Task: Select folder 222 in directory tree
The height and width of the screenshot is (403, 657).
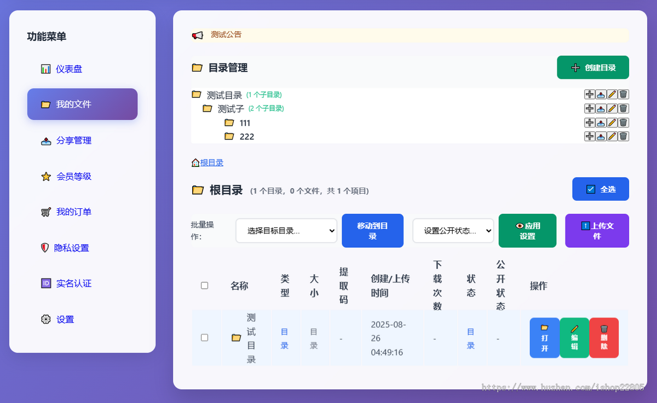Action: [x=247, y=137]
